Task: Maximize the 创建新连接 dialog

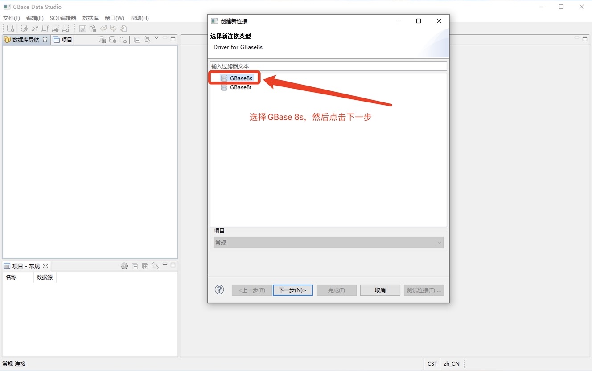Action: (x=419, y=21)
